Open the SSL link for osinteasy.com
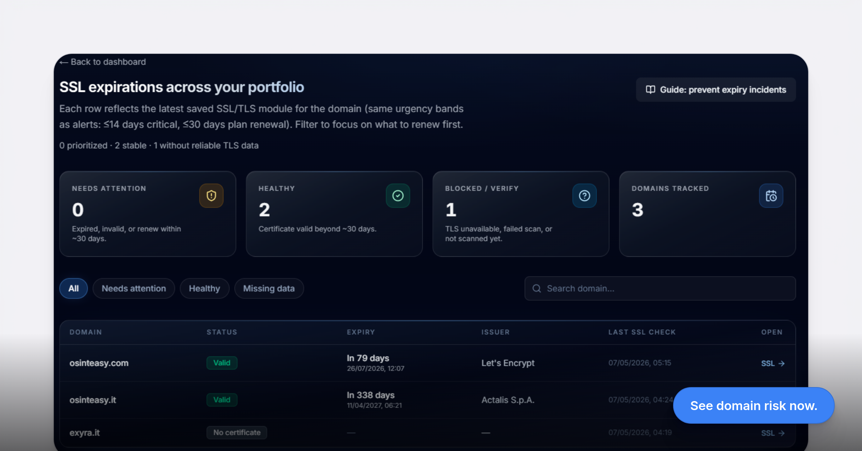862x451 pixels. [x=773, y=363]
